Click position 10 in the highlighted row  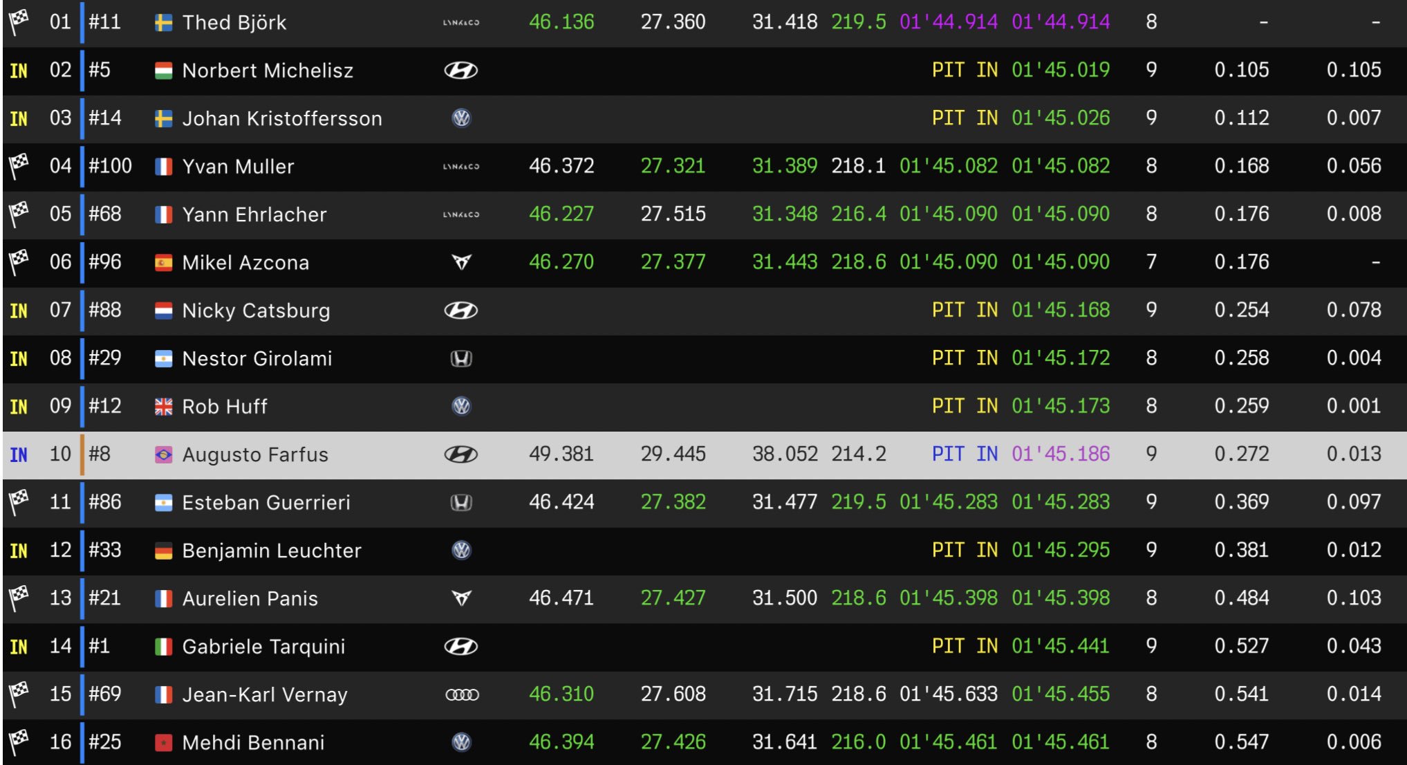[x=60, y=454]
